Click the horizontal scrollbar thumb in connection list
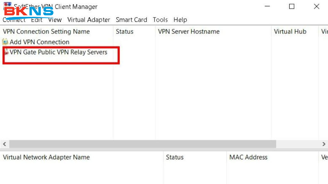This screenshot has height=184, width=328. click(x=143, y=144)
